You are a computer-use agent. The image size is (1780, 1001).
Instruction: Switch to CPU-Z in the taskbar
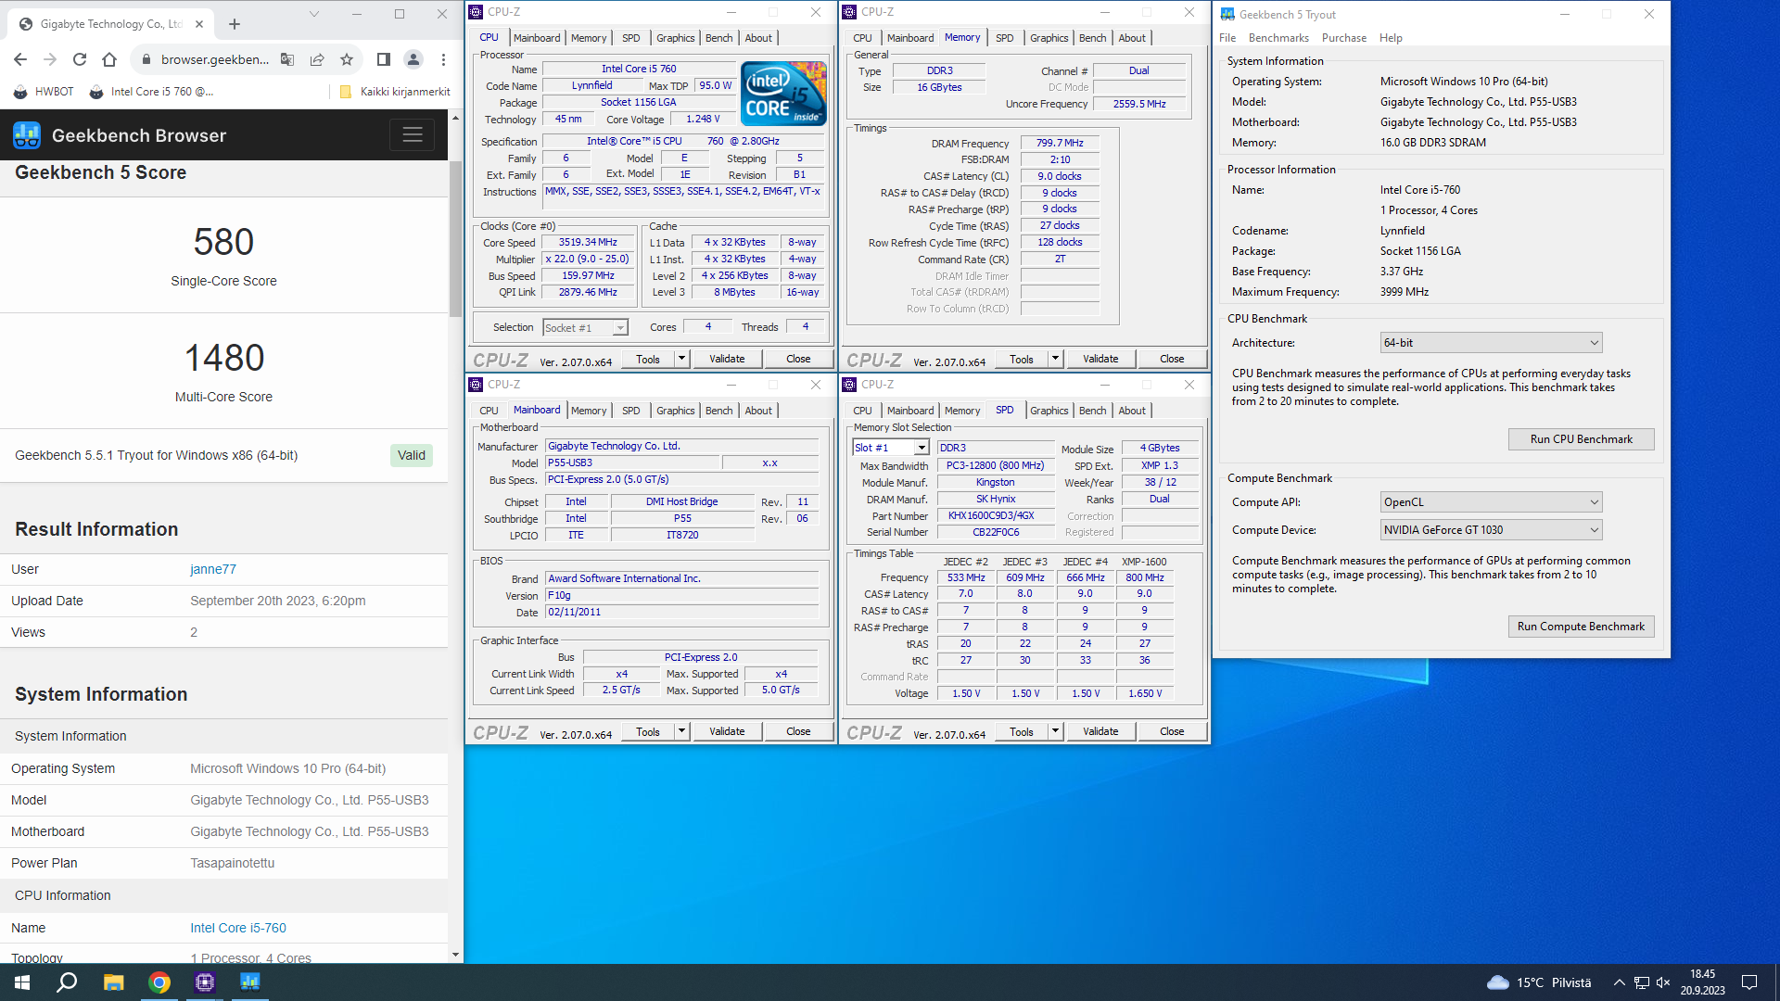pos(205,982)
